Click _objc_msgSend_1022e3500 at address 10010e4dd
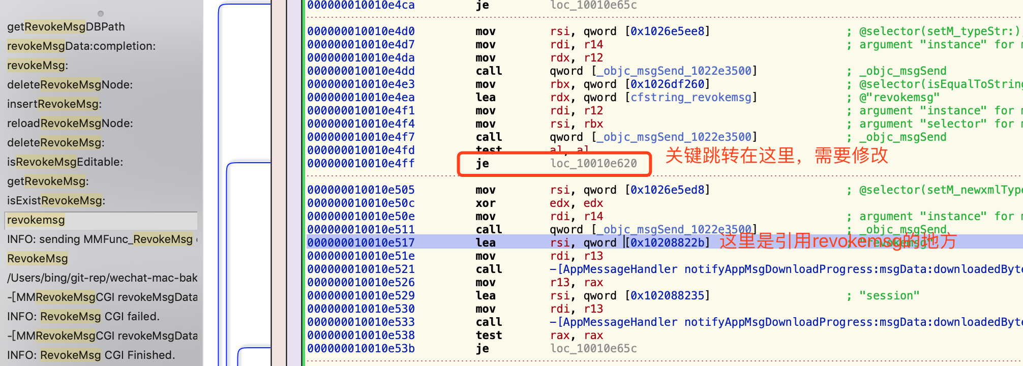The height and width of the screenshot is (366, 1023). click(x=674, y=71)
